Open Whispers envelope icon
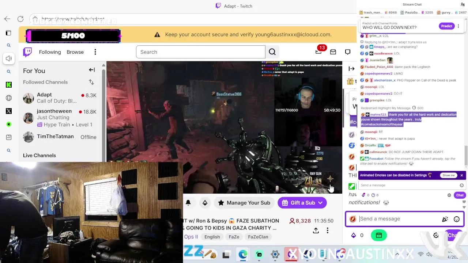This screenshot has width=468, height=263. pyautogui.click(x=333, y=52)
